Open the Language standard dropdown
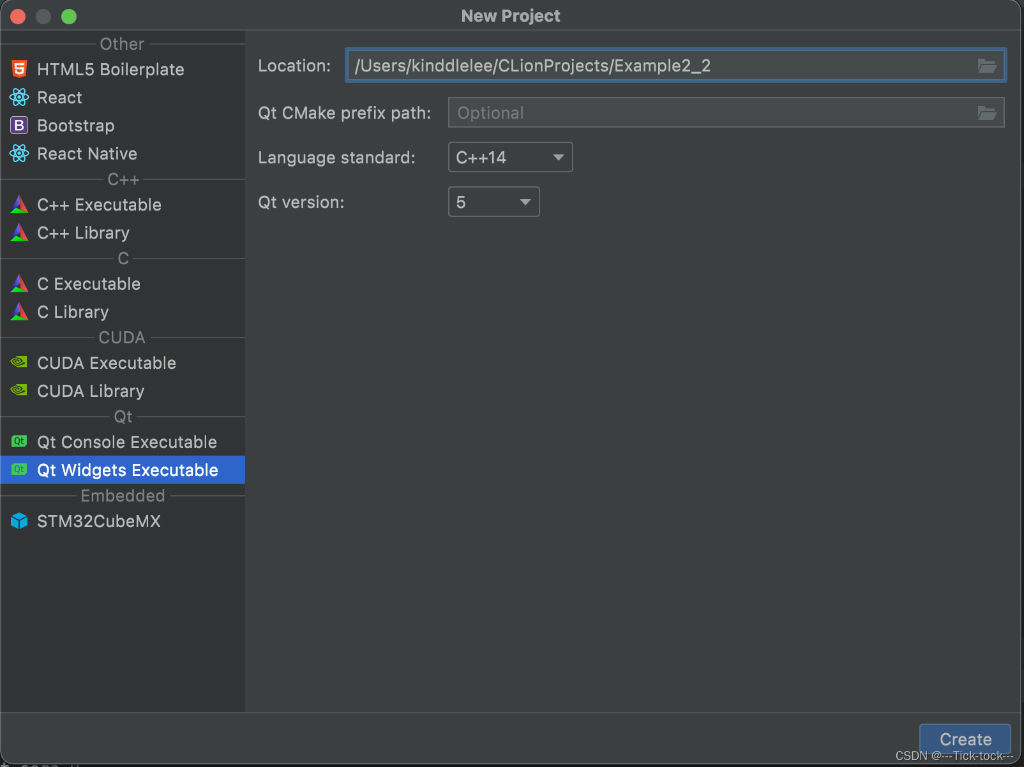The height and width of the screenshot is (767, 1024). pos(511,157)
